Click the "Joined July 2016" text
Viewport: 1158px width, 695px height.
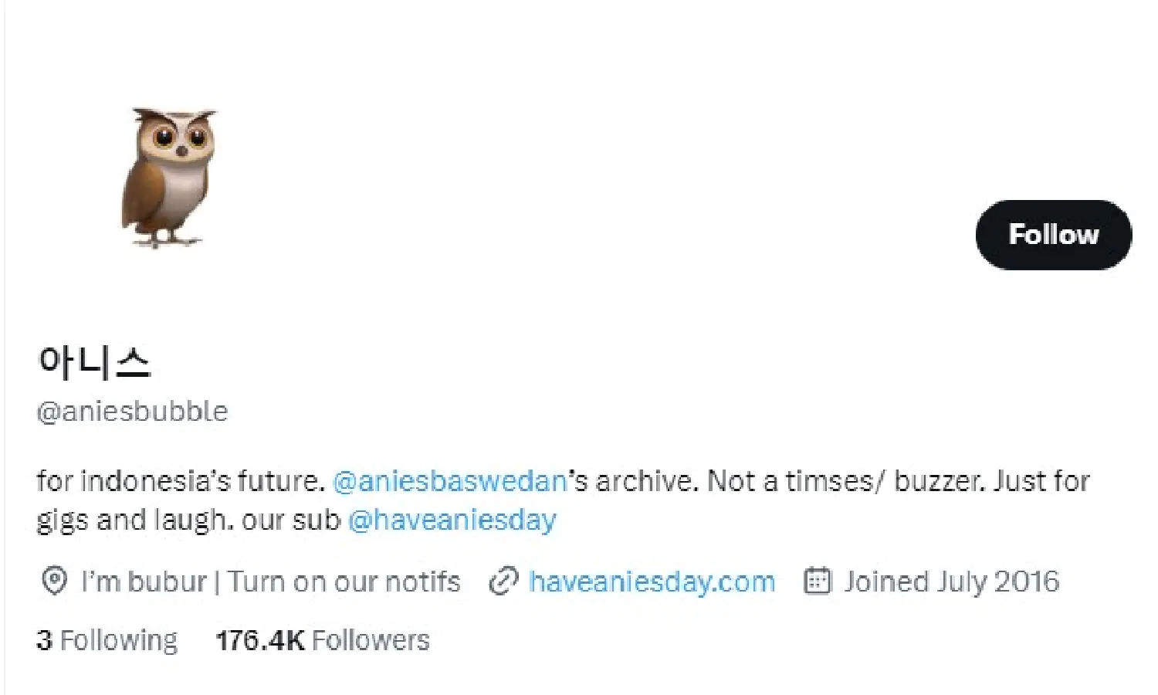coord(951,581)
